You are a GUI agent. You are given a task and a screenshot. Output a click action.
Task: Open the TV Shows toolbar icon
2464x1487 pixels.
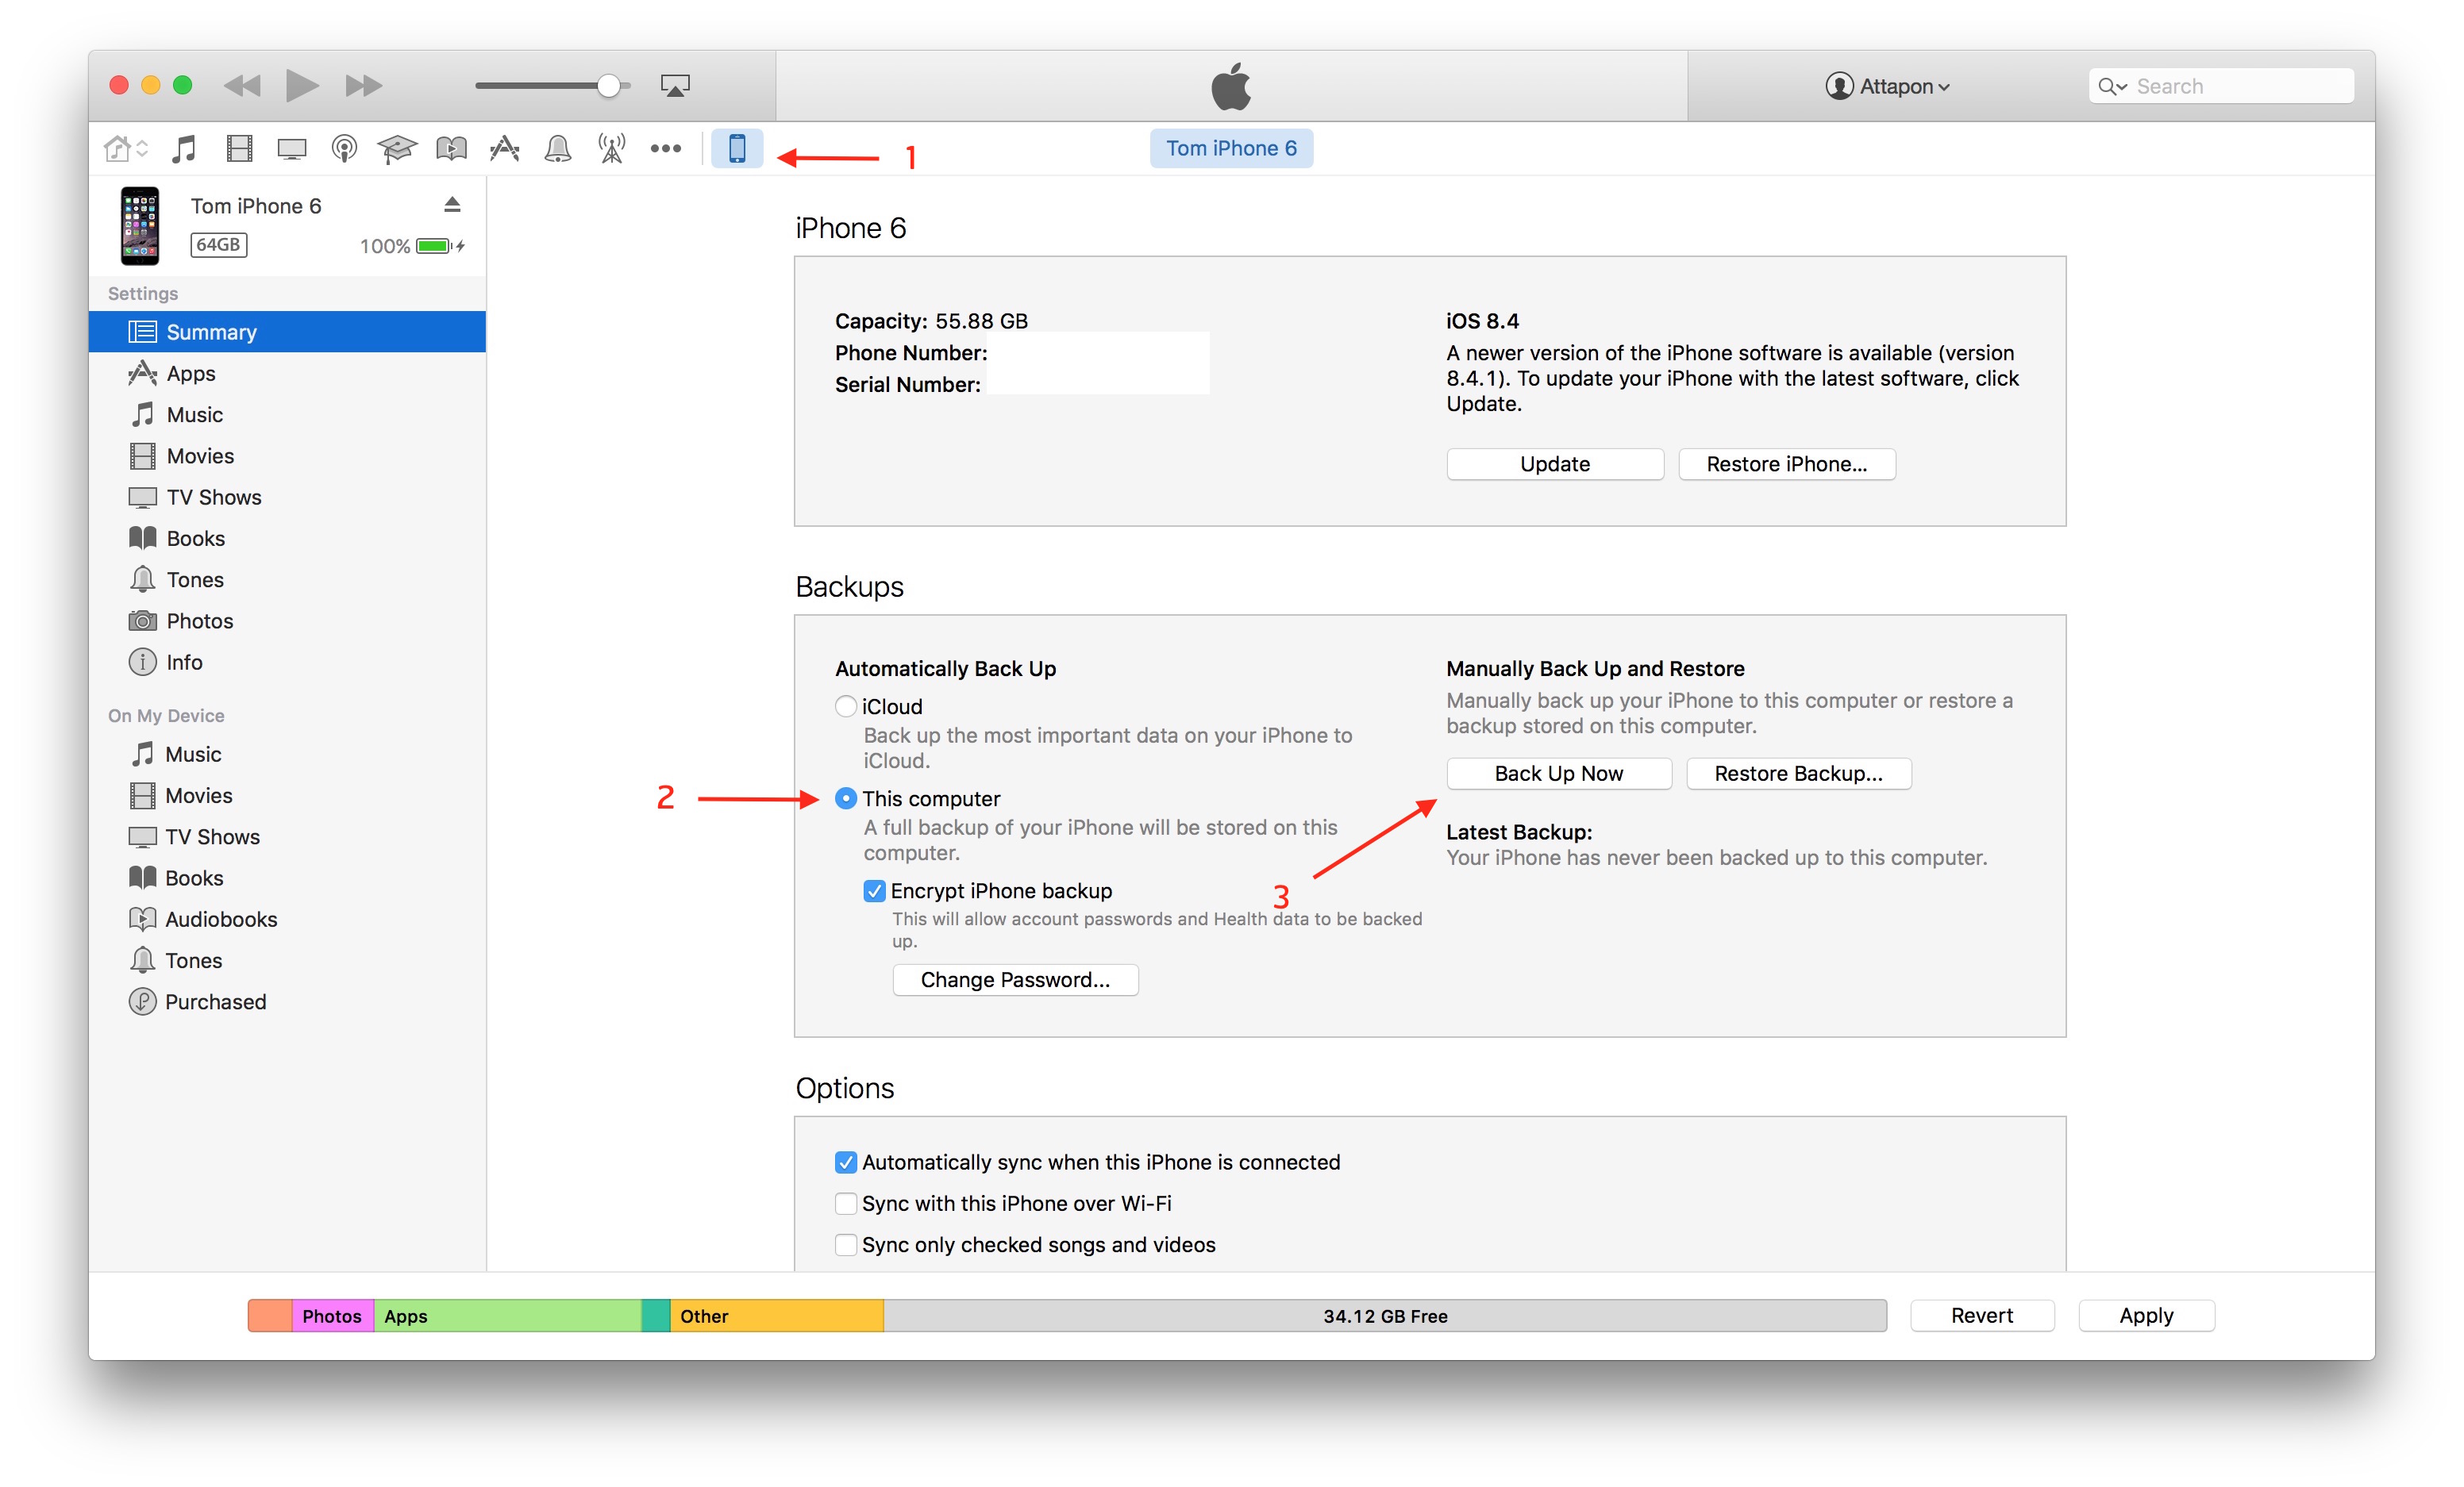pos(292,150)
